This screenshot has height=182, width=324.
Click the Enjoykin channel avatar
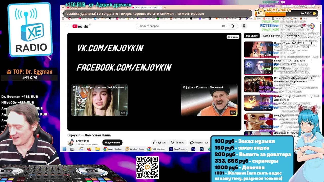(x=71, y=142)
